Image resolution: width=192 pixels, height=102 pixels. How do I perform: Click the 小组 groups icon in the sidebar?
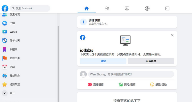tap(5, 23)
